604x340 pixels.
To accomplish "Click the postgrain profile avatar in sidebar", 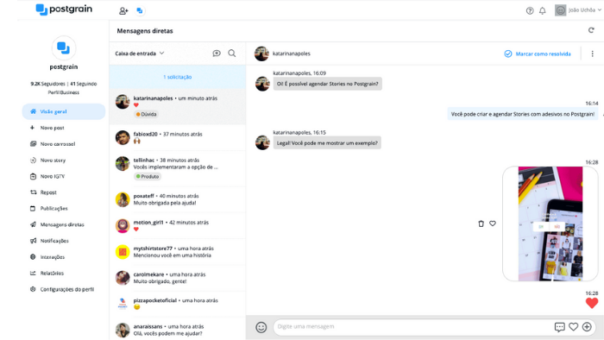I will tap(64, 47).
